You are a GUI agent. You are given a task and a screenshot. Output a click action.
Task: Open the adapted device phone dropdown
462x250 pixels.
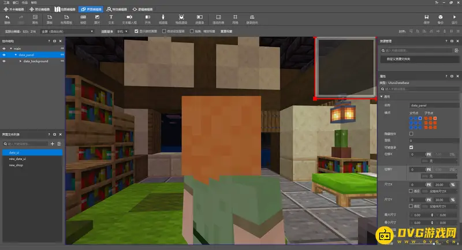122,31
